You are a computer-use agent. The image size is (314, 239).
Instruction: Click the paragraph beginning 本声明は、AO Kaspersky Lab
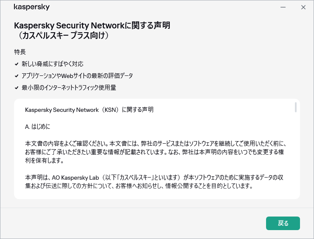tap(157, 181)
